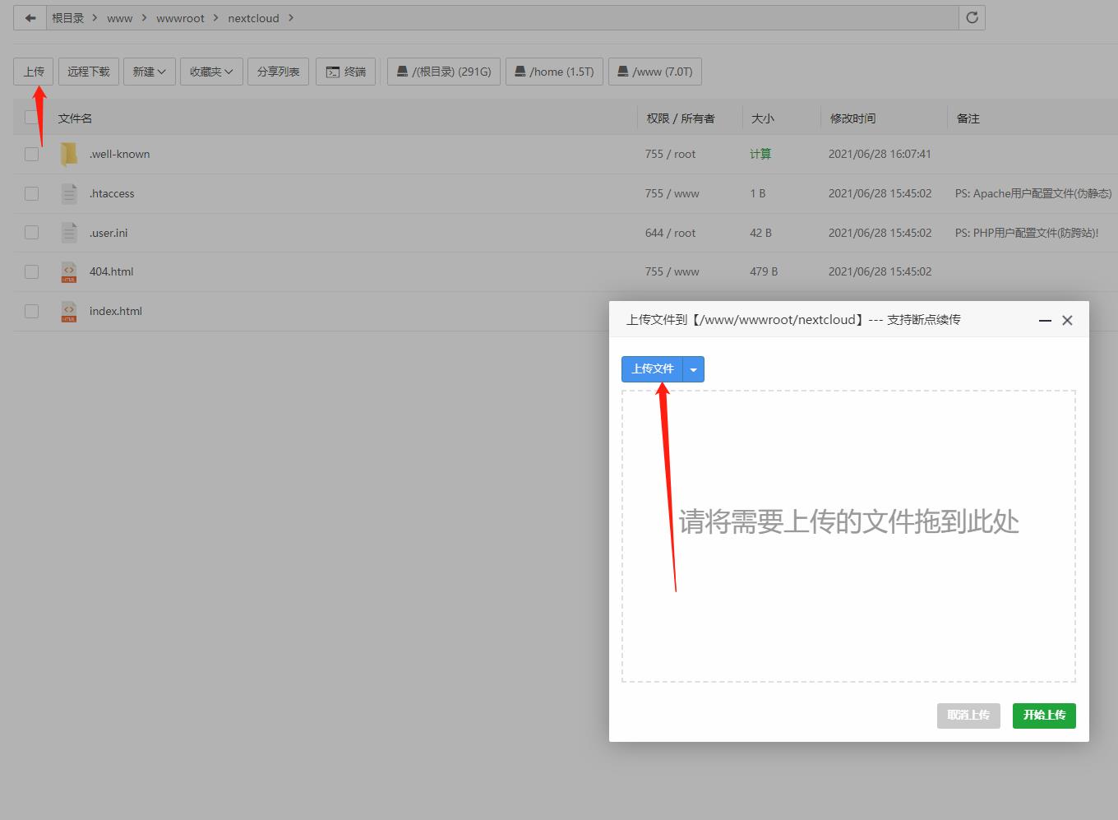Close the upload dialog
This screenshot has width=1118, height=820.
click(1067, 320)
